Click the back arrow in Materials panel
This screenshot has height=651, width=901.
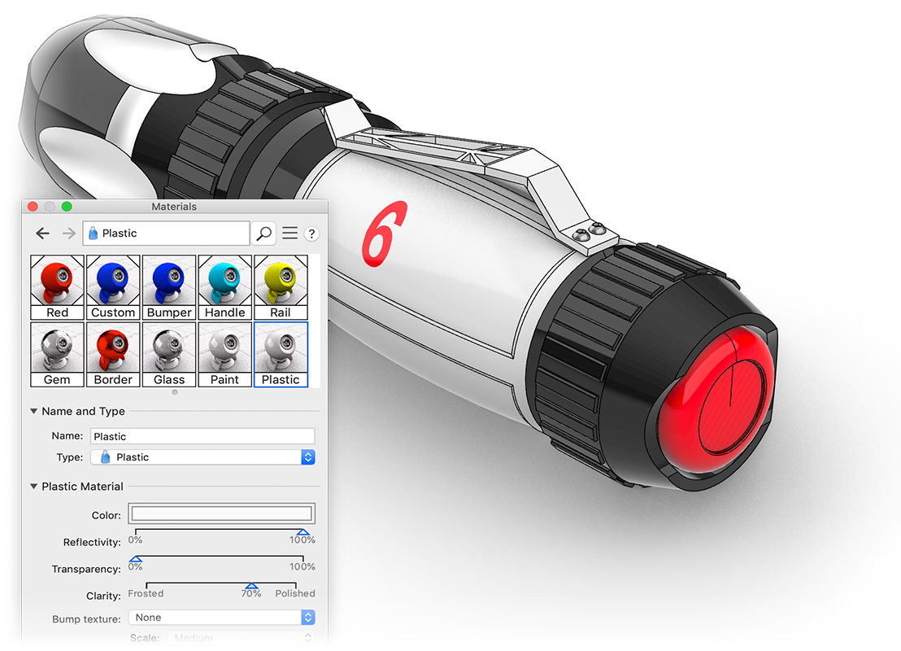pyautogui.click(x=42, y=234)
